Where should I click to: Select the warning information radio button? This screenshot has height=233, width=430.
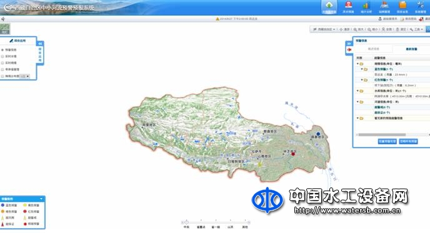(2, 50)
